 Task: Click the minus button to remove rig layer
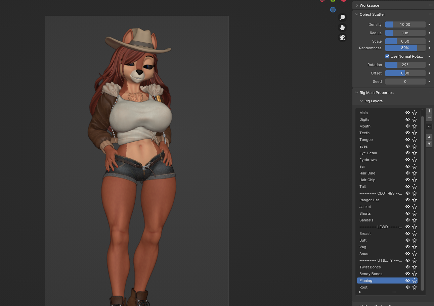[x=429, y=118]
